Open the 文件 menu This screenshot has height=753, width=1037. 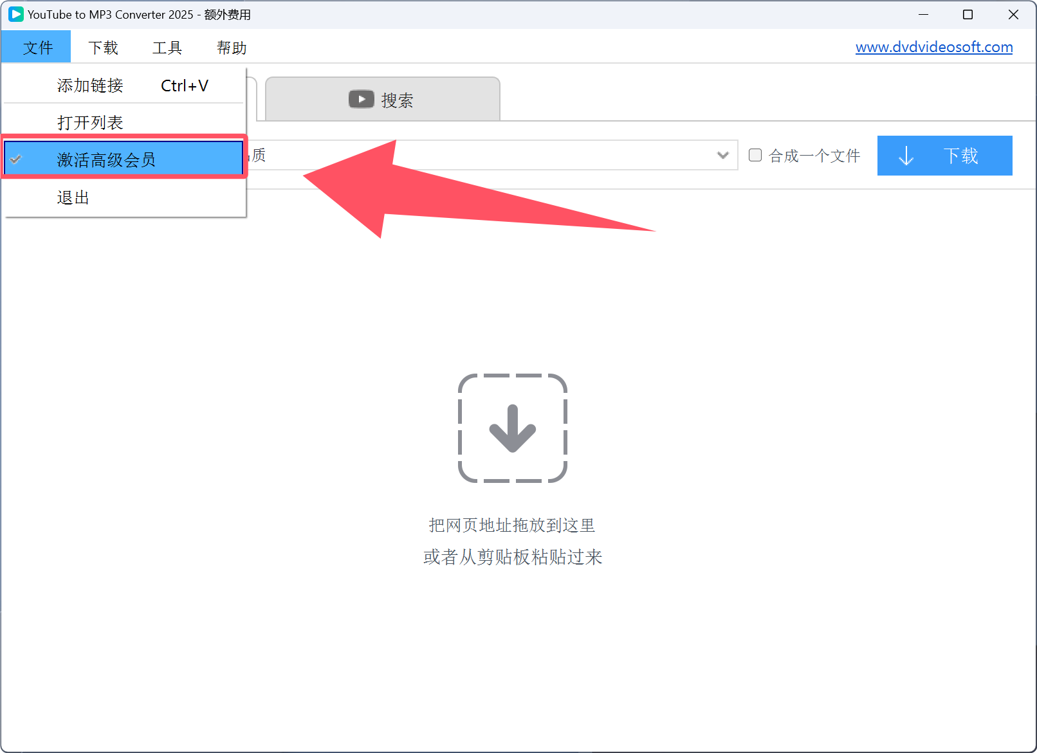[37, 48]
